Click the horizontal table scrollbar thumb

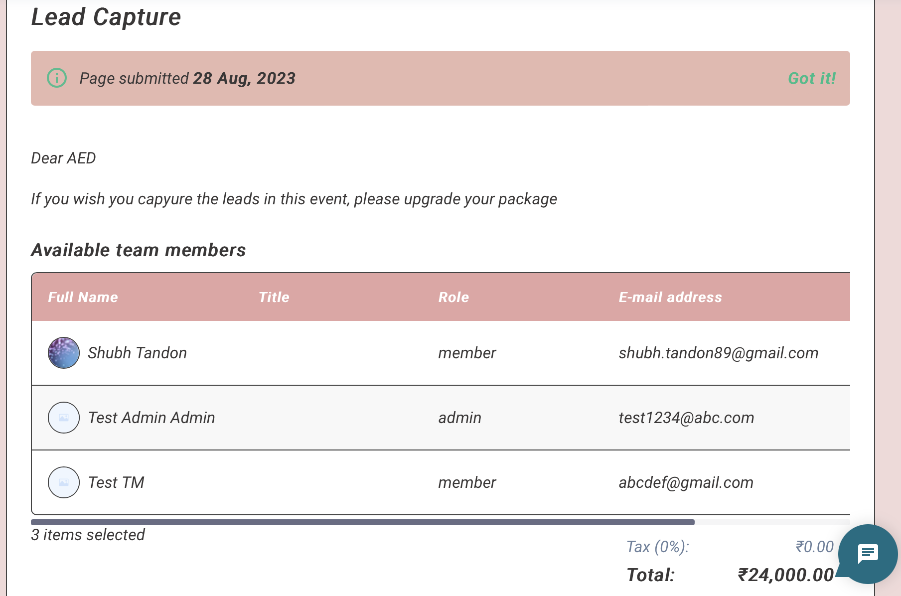tap(362, 522)
